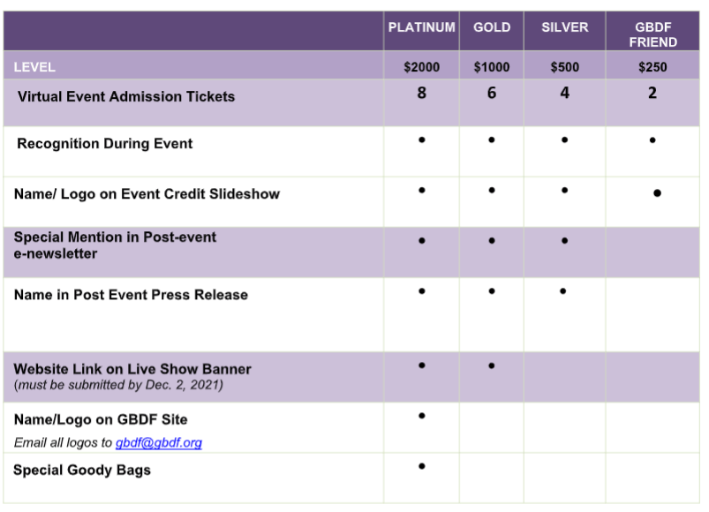This screenshot has width=709, height=512.
Task: Open the gbdf@gbdf.org email link
Action: tap(159, 443)
